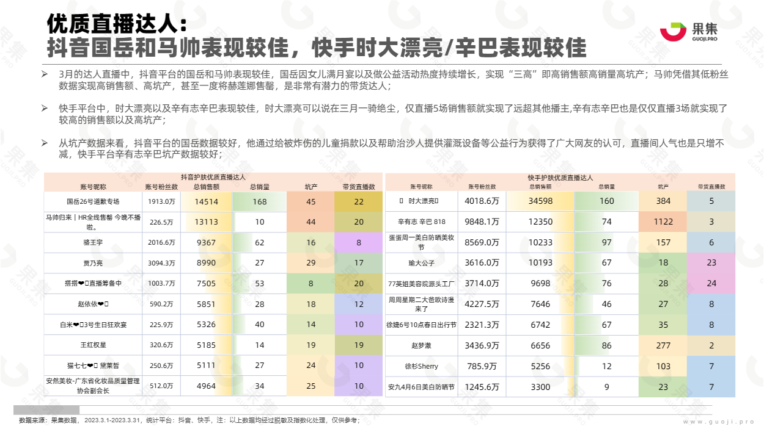Click sales value 8990
The image size is (764, 429).
(206, 263)
